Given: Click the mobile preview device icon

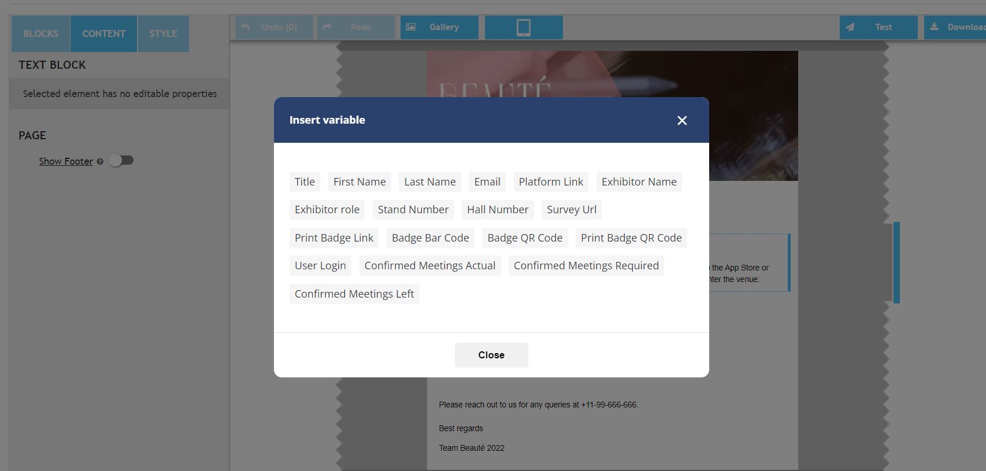Looking at the screenshot, I should coord(524,28).
